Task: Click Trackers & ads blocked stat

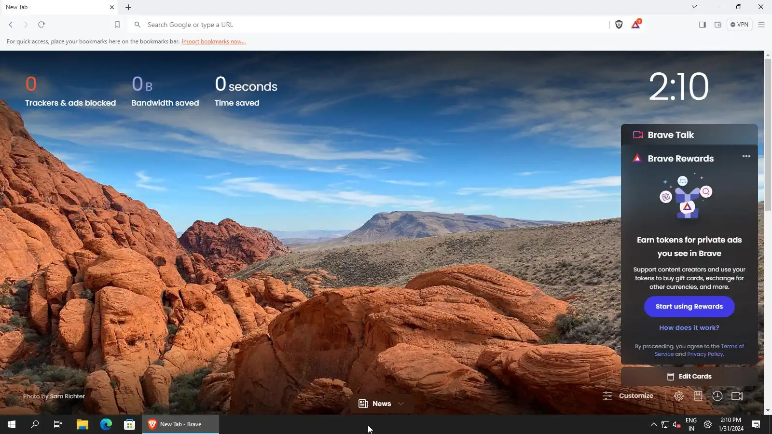Action: pyautogui.click(x=70, y=91)
